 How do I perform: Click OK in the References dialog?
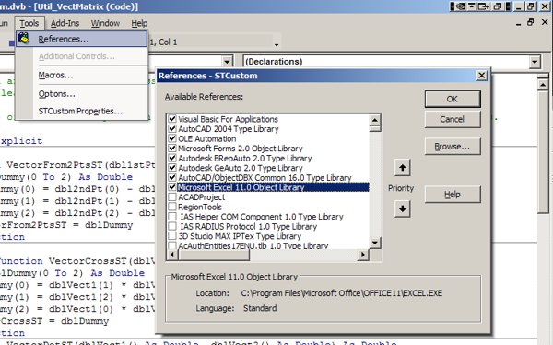453,100
